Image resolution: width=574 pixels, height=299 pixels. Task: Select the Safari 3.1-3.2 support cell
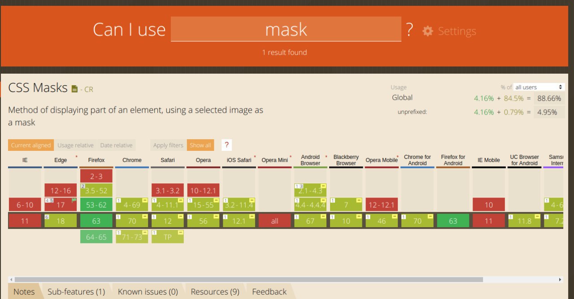point(168,190)
